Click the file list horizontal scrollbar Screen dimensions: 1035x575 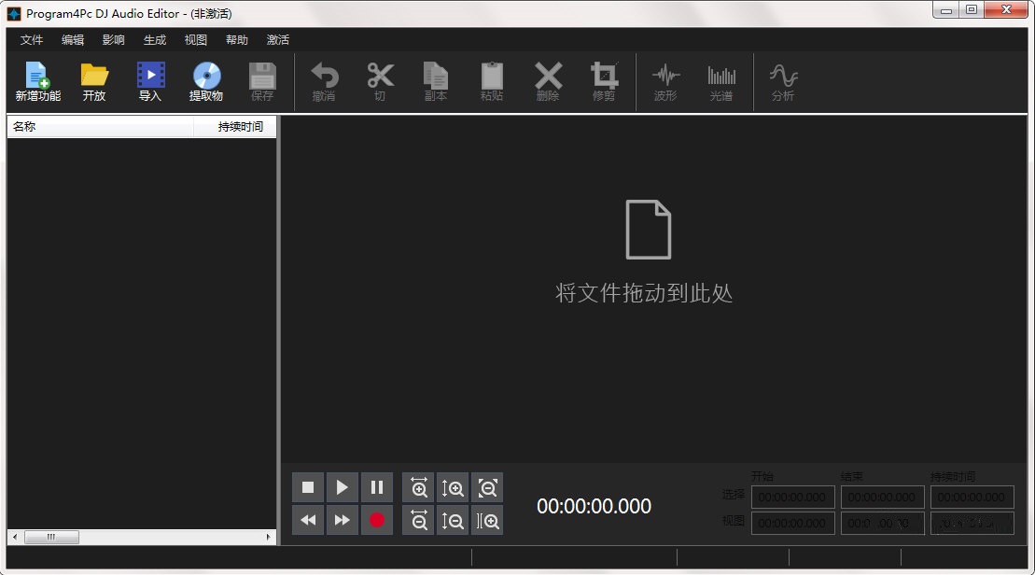coord(51,537)
